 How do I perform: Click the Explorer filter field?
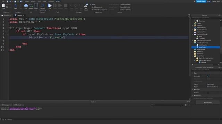(206, 18)
